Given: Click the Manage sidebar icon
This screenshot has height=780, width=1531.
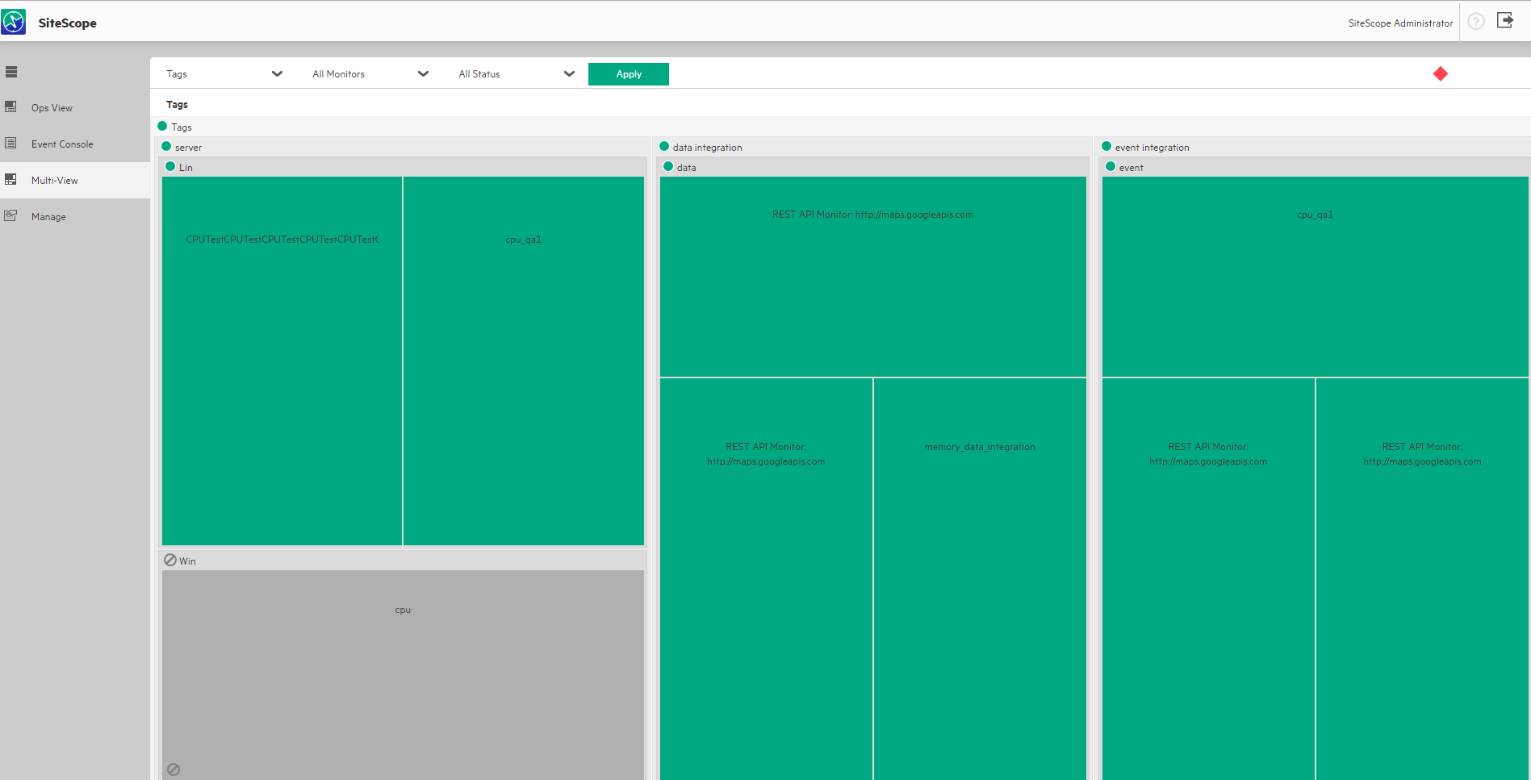Looking at the screenshot, I should click(x=10, y=215).
